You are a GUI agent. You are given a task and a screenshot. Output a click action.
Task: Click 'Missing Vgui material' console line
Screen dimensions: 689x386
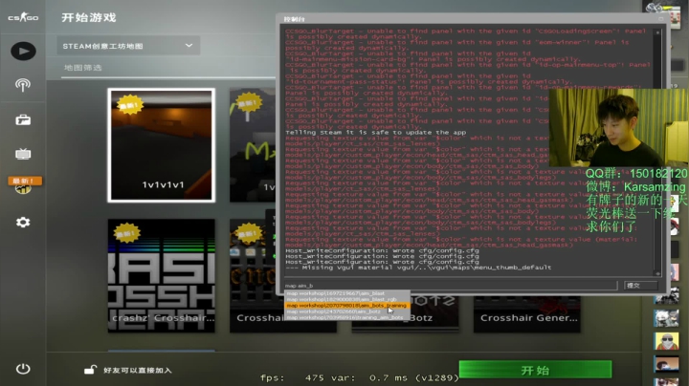pyautogui.click(x=418, y=268)
